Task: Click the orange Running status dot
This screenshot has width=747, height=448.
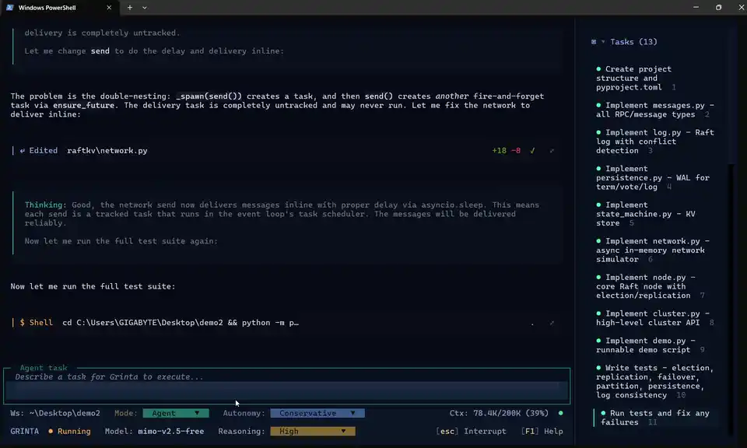Action: [x=51, y=432]
